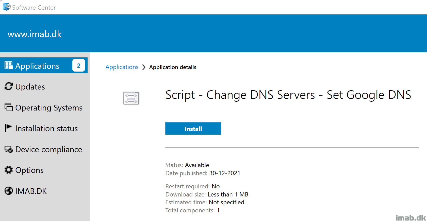Open the Options section
Viewport: 427px width, 221px height.
(44, 170)
